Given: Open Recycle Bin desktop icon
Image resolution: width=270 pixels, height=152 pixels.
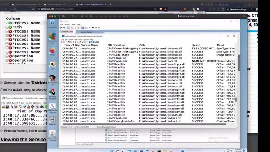Looking at the screenshot, I should click(x=52, y=24).
